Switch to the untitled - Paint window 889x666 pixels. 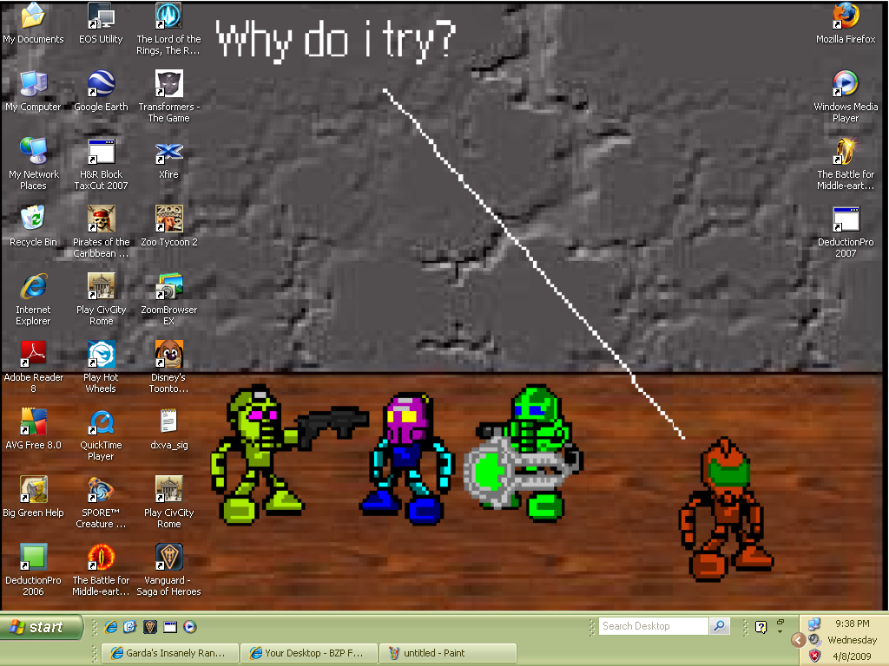(448, 653)
